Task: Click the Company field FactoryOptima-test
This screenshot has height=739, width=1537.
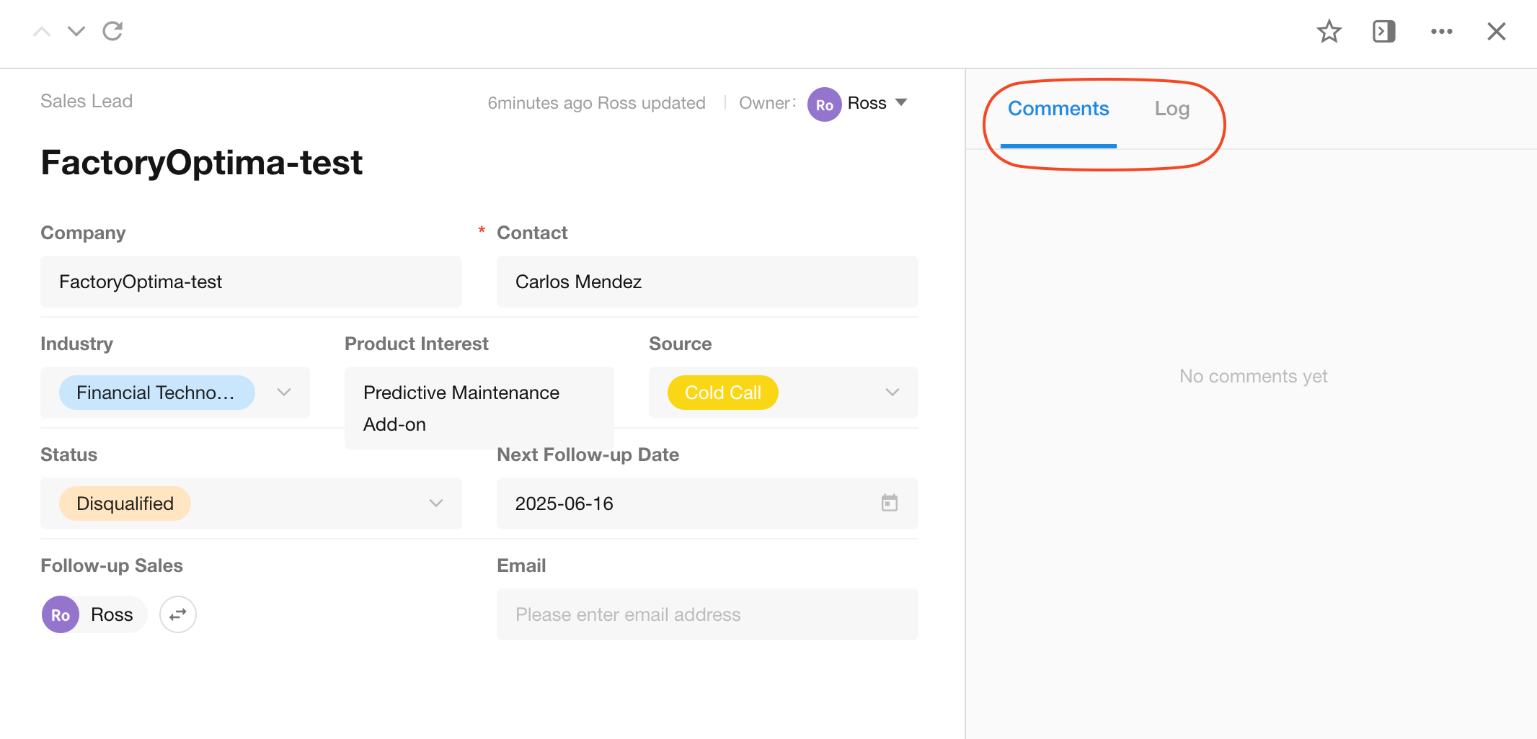Action: coord(251,282)
